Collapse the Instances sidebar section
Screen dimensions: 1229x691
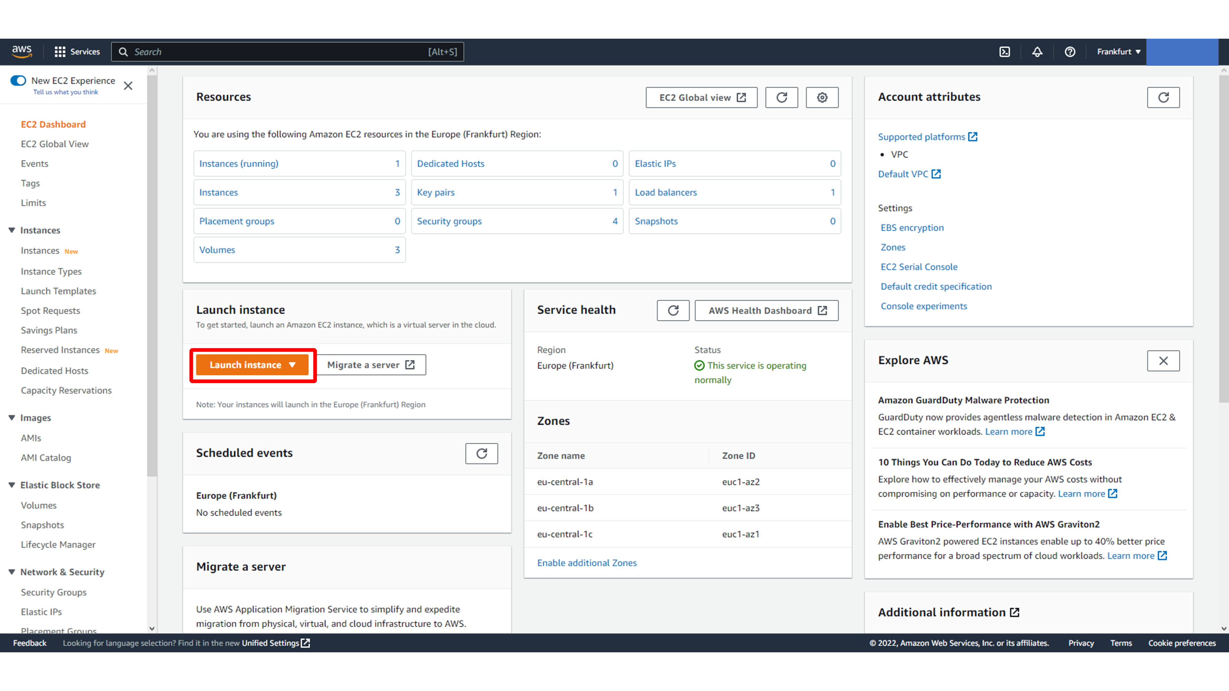tap(12, 230)
